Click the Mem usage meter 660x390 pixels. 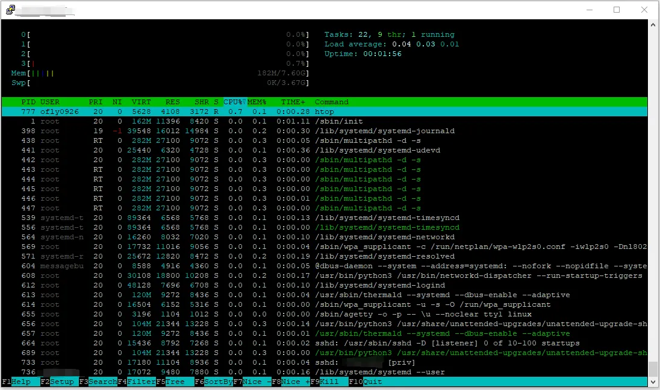click(160, 74)
